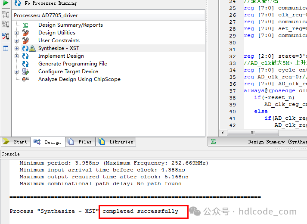
Task: Select Configure Target Device process
Action: click(68, 72)
